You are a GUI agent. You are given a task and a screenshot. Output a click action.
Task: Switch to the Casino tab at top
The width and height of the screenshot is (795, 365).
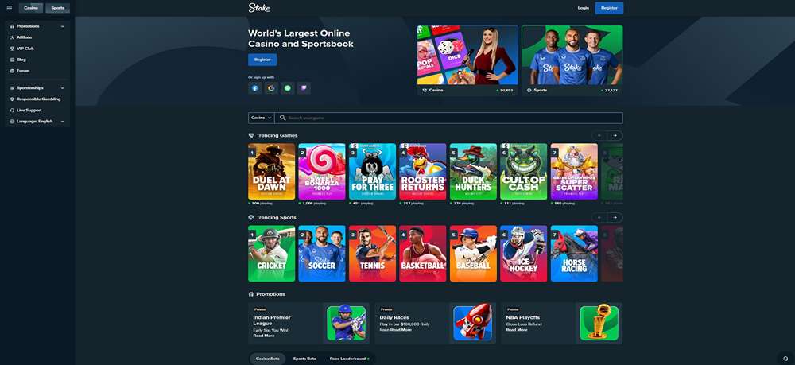tap(31, 8)
